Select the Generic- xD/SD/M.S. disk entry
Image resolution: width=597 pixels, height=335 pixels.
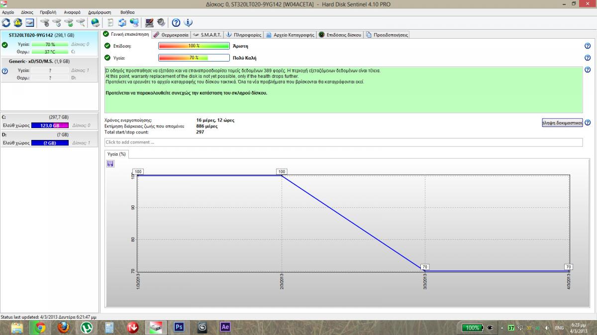pos(50,69)
